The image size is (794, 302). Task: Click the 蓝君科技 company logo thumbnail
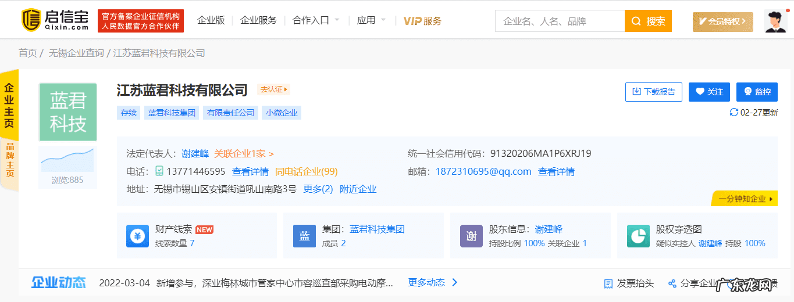[x=68, y=112]
